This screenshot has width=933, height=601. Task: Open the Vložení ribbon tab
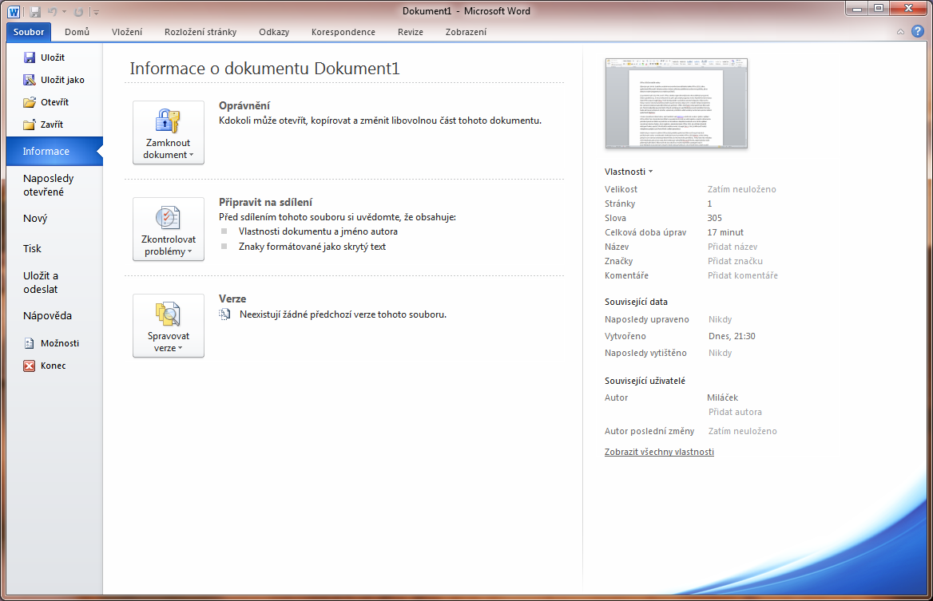coord(127,32)
